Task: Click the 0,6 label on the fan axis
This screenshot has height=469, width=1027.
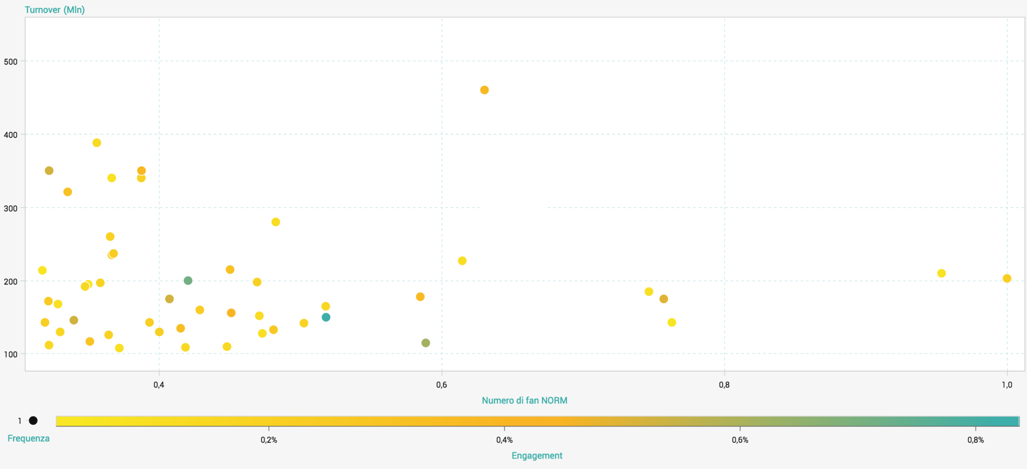Action: tap(441, 385)
